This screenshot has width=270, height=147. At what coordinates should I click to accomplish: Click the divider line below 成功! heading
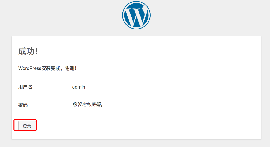[x=136, y=59]
